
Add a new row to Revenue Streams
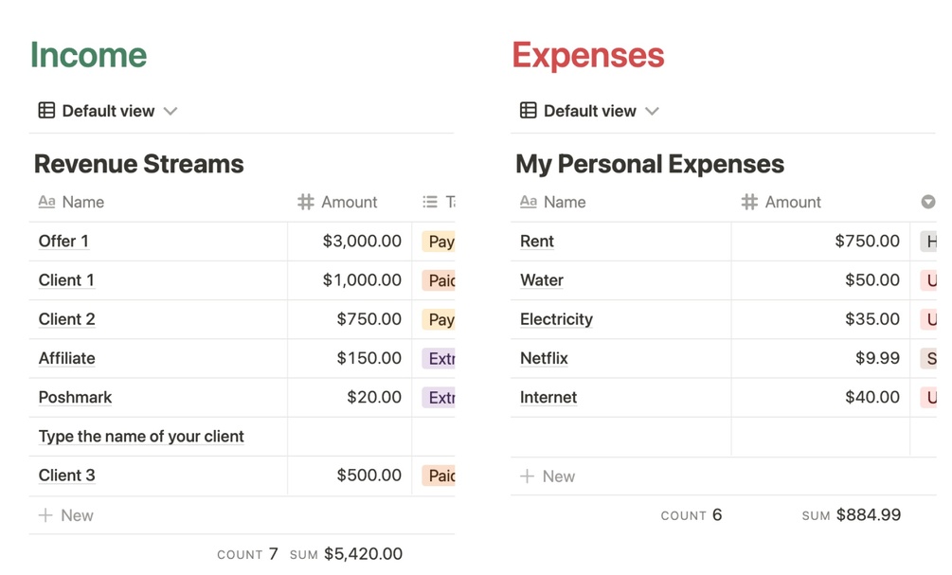(x=66, y=515)
